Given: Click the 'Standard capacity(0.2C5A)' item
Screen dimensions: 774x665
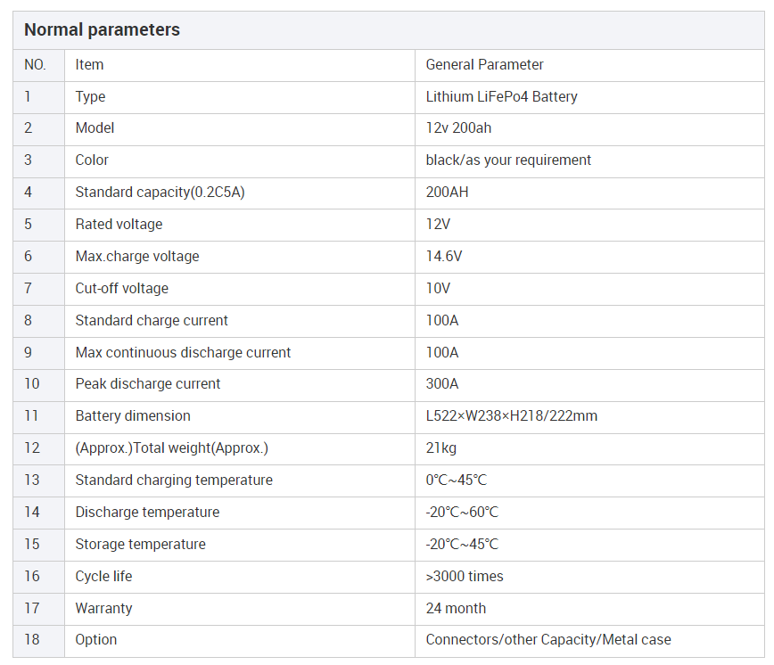Looking at the screenshot, I should tap(160, 193).
